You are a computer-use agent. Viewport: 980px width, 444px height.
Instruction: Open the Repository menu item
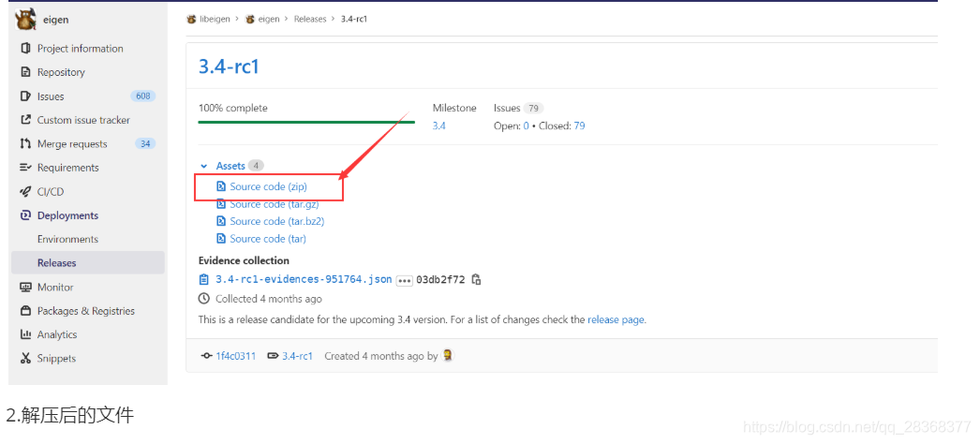coord(61,72)
